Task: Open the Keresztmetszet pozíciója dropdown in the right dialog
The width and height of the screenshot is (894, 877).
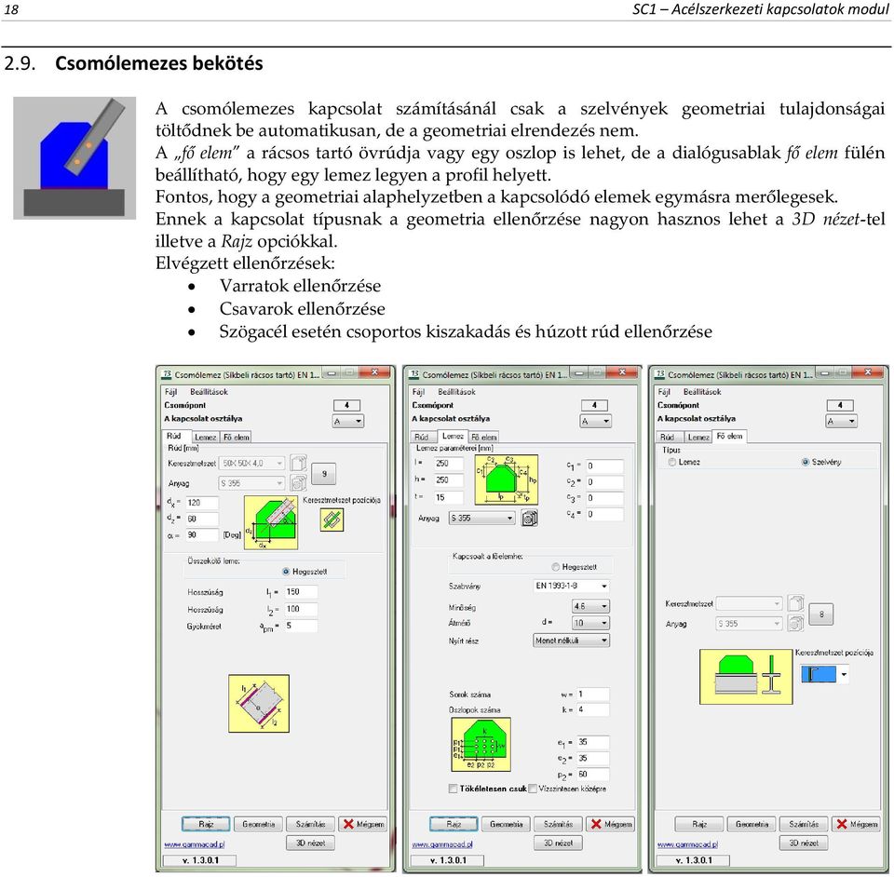Action: [825, 674]
